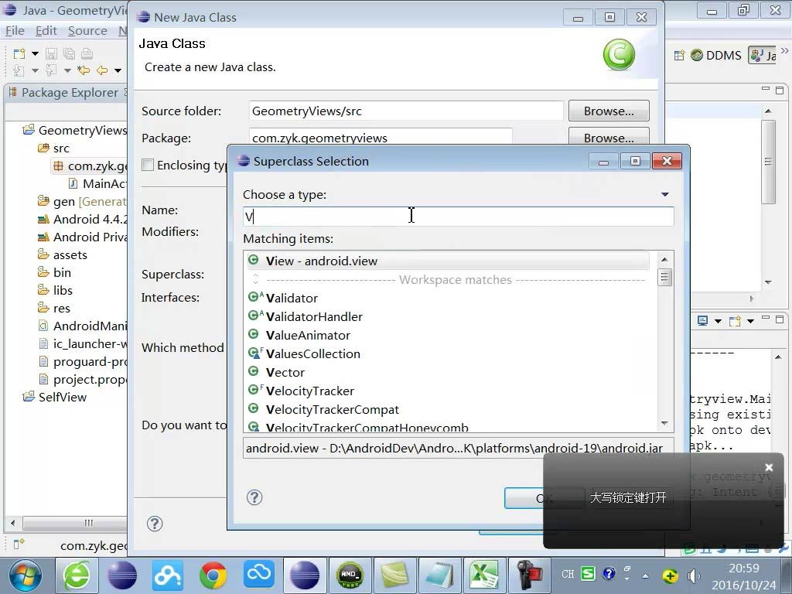The height and width of the screenshot is (594, 792).
Task: Click volume speaker icon in system tray
Action: coord(693,575)
